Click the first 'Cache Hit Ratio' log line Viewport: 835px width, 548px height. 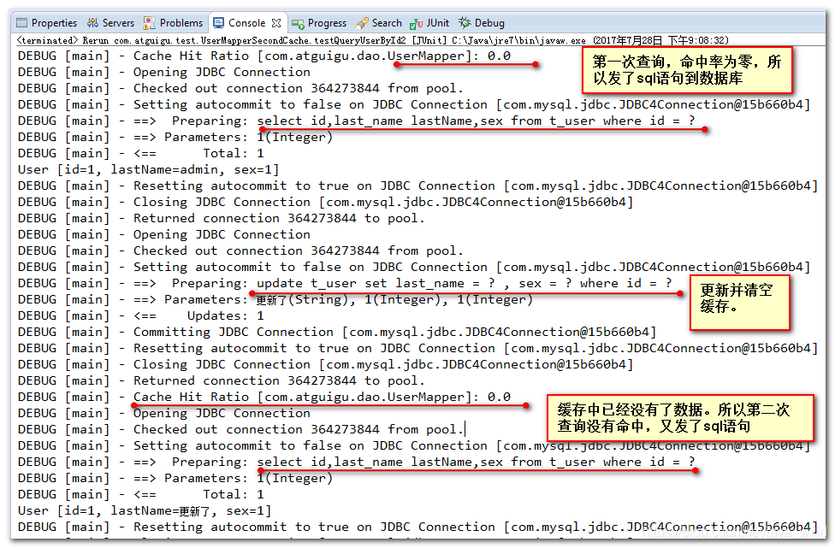tap(264, 56)
